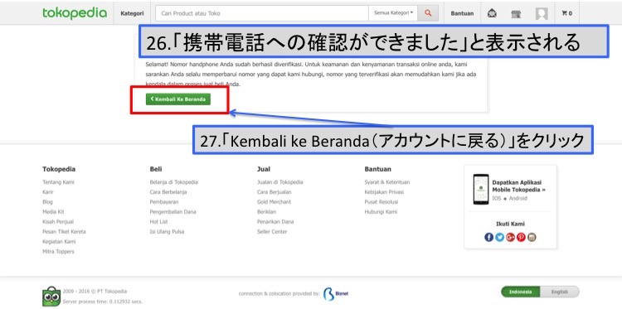The height and width of the screenshot is (309, 622).
Task: Open Seller Center link
Action: 272,232
